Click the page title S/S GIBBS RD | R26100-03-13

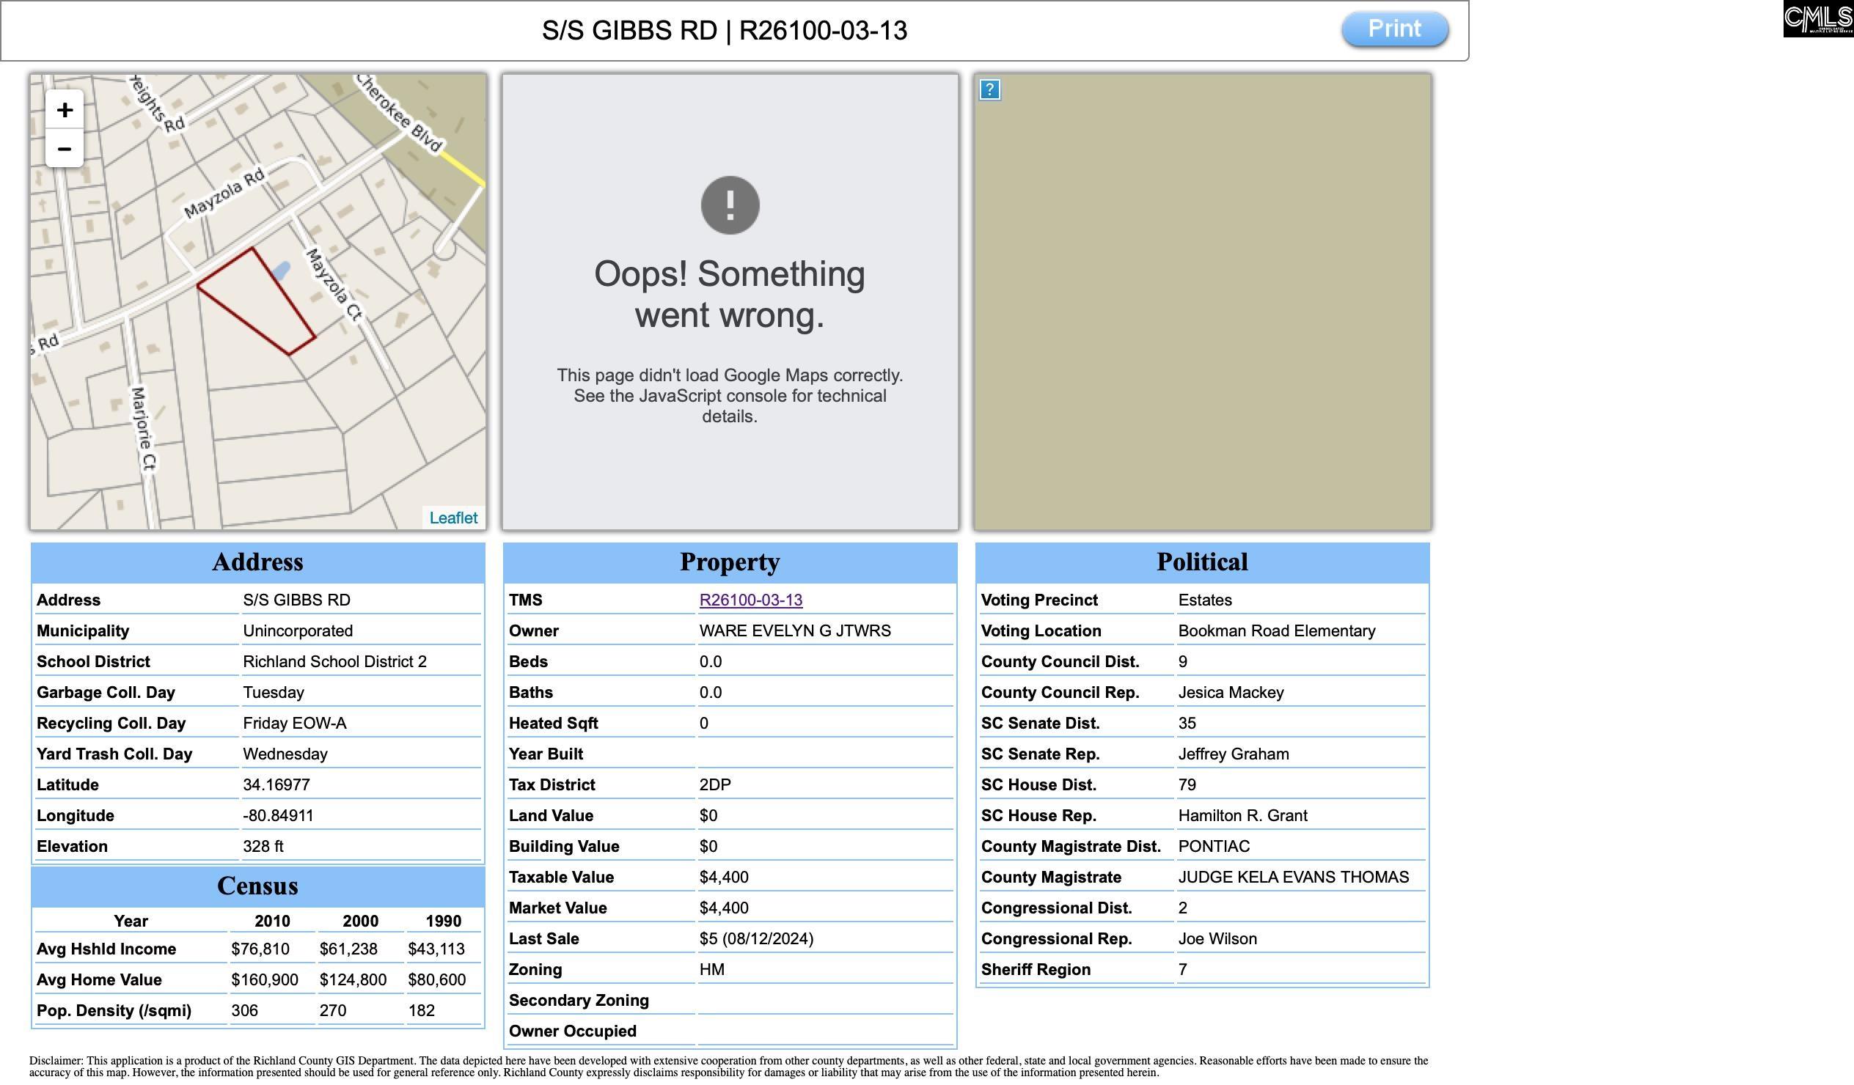(x=725, y=31)
